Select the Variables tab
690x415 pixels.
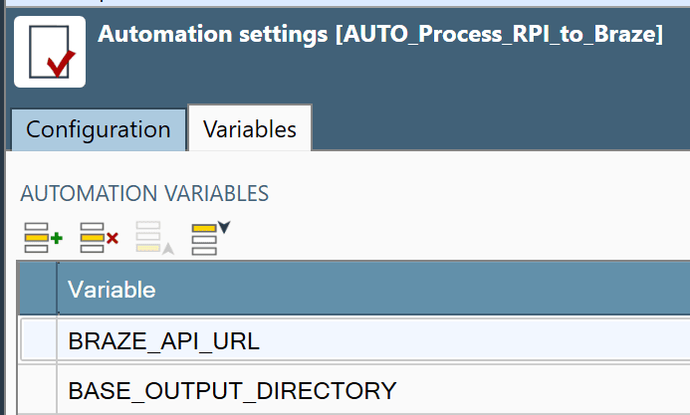click(x=249, y=129)
